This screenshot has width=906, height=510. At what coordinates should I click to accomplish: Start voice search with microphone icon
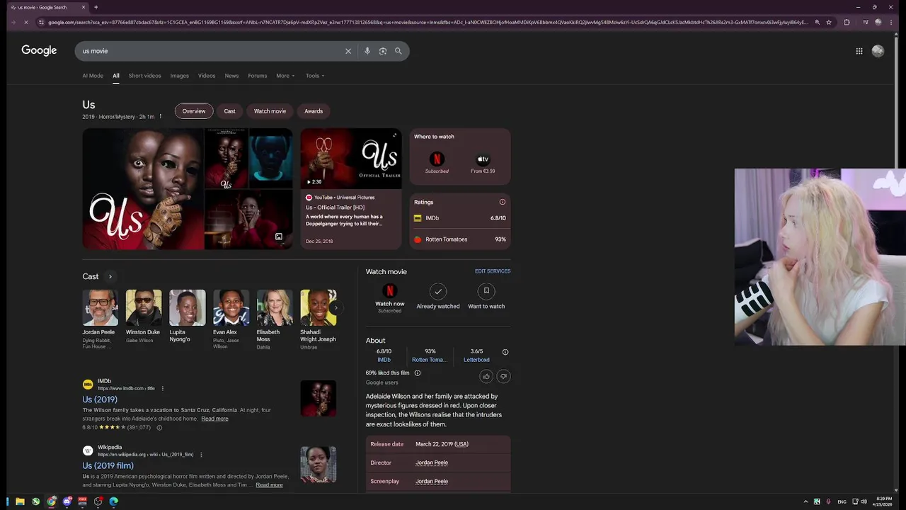[x=367, y=51]
